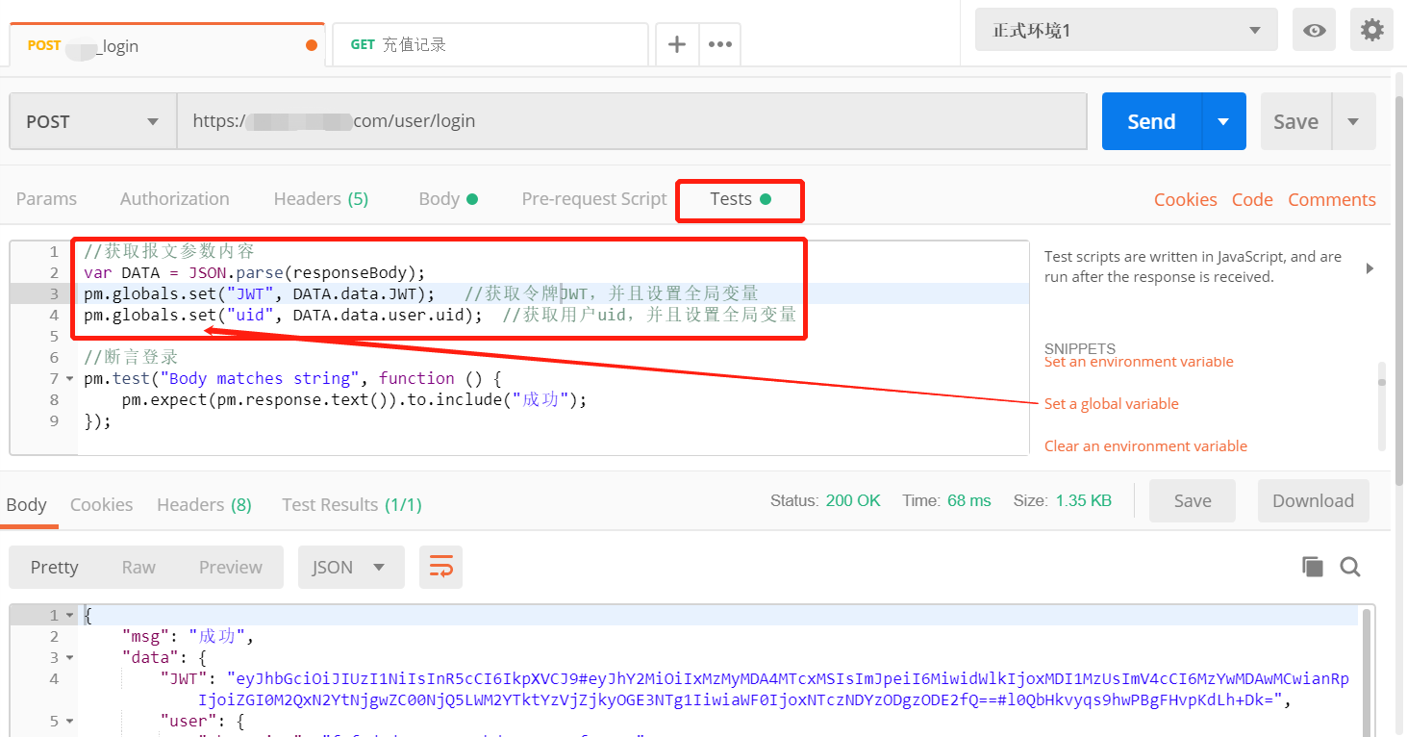
Task: Click the Size 1.35 KB value
Action: tap(1083, 500)
